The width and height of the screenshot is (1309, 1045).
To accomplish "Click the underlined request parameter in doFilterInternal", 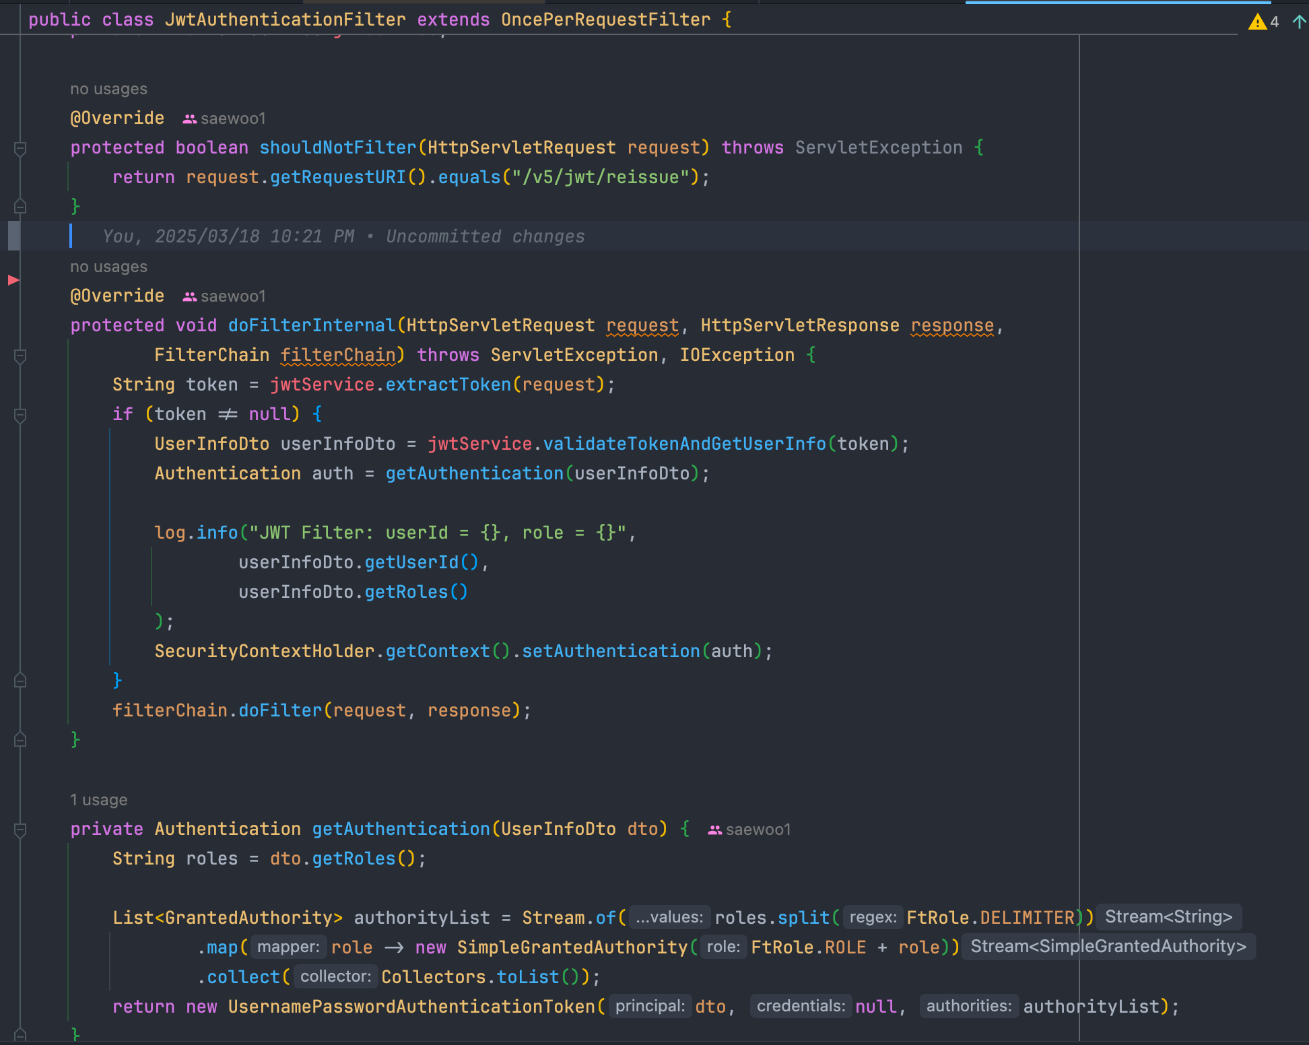I will (642, 325).
